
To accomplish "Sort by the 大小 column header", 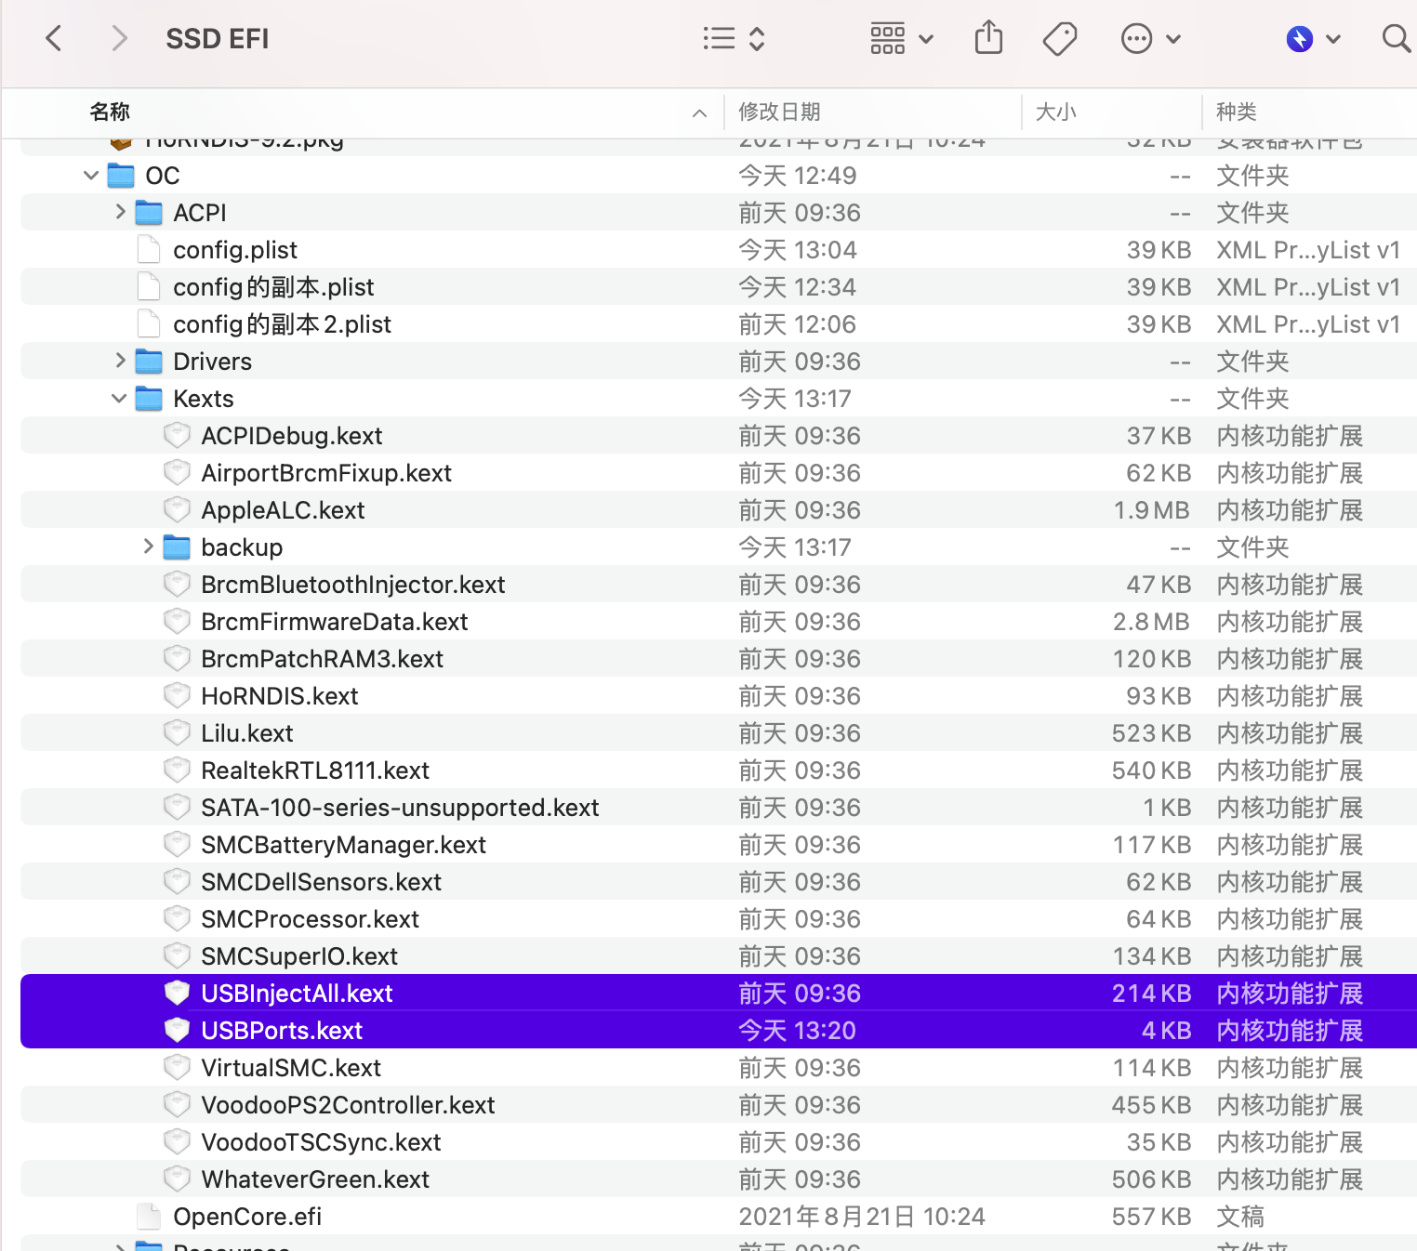I will point(1055,112).
